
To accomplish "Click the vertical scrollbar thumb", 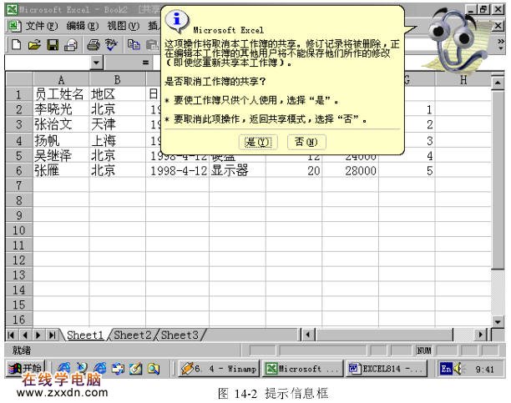I will pyautogui.click(x=498, y=180).
